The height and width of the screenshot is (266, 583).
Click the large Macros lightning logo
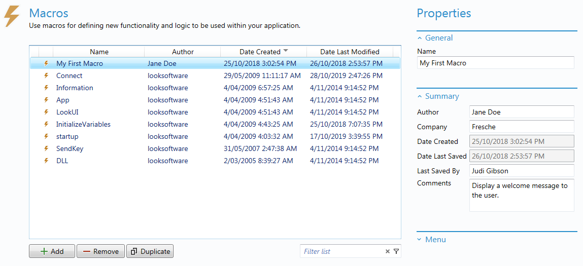tap(12, 16)
